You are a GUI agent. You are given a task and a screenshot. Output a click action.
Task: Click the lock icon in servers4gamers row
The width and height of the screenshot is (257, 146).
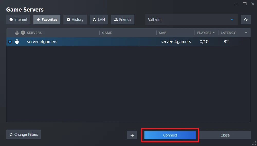[17, 42]
